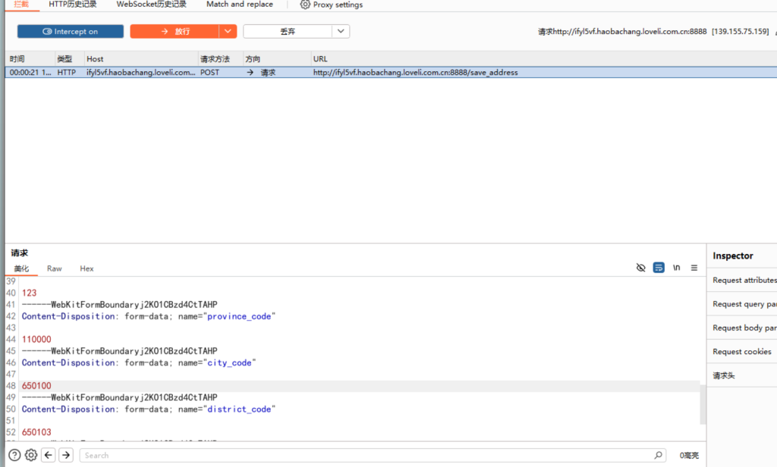Switch to HTTP历史记录 tab
This screenshot has height=467, width=777.
(73, 5)
